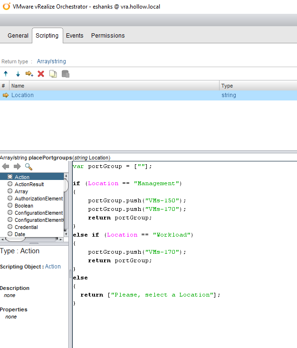The image size is (297, 348).
Task: Add a new input parameter with arrow-plus icon
Action: coord(29,74)
